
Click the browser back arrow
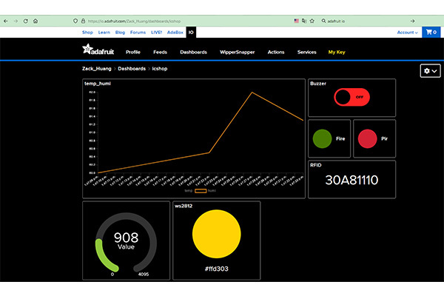[x=5, y=21]
